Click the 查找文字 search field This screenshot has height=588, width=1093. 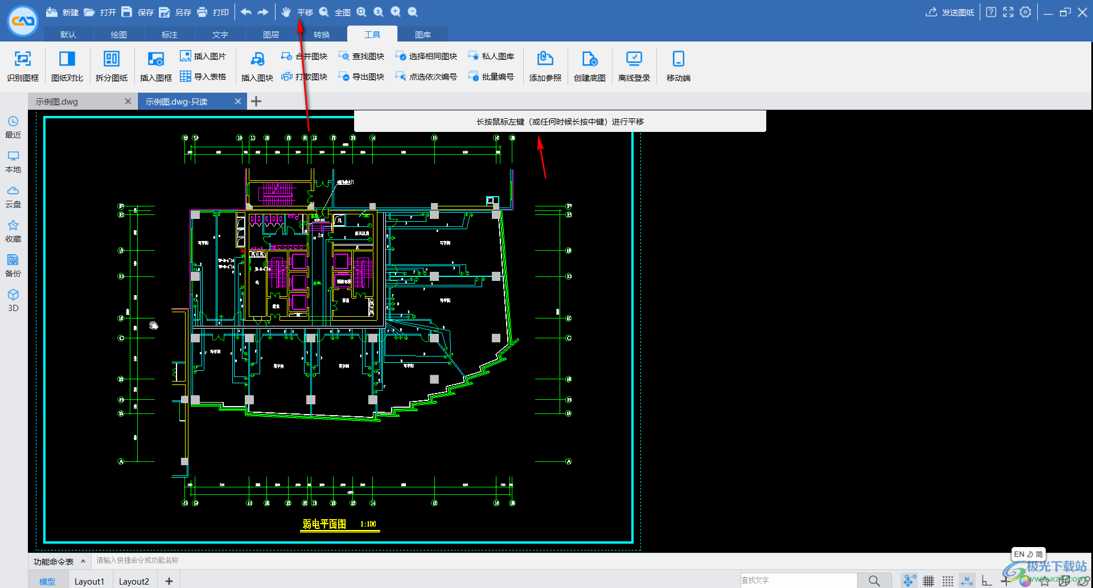[799, 580]
